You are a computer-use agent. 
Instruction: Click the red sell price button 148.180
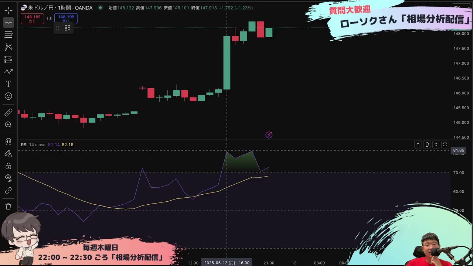click(x=32, y=18)
